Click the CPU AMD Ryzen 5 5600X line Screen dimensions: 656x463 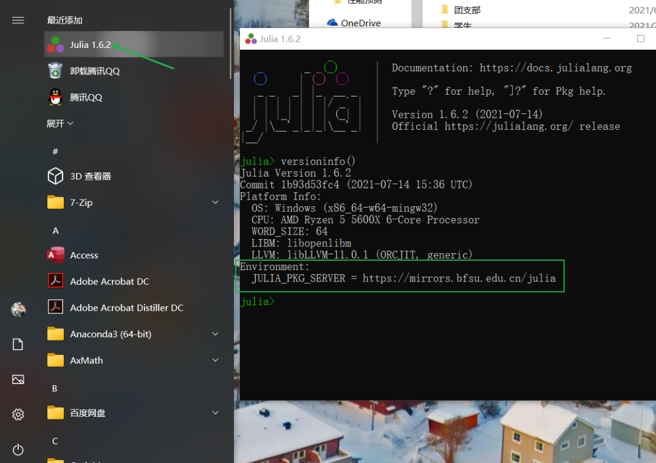pos(365,220)
